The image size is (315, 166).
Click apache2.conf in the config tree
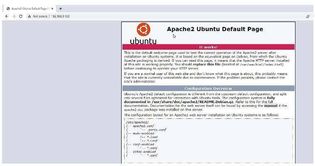click(143, 126)
